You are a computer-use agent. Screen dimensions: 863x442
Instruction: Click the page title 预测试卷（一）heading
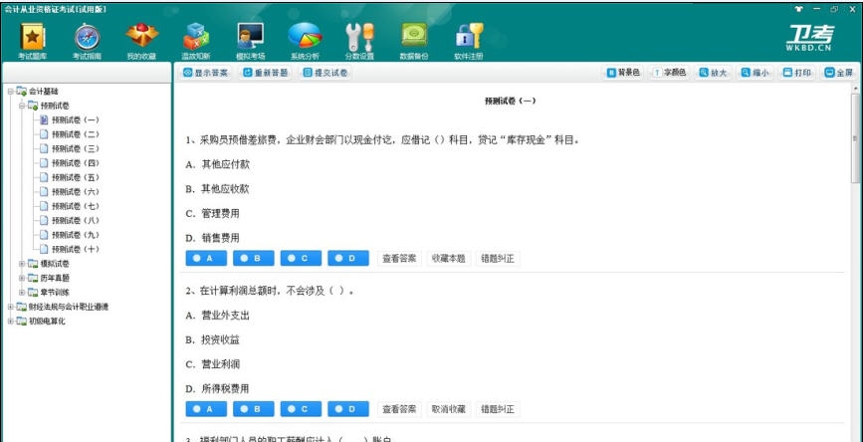tap(510, 101)
